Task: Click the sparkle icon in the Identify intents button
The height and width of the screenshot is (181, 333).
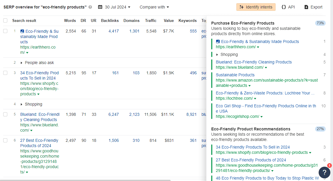Action: [241, 7]
